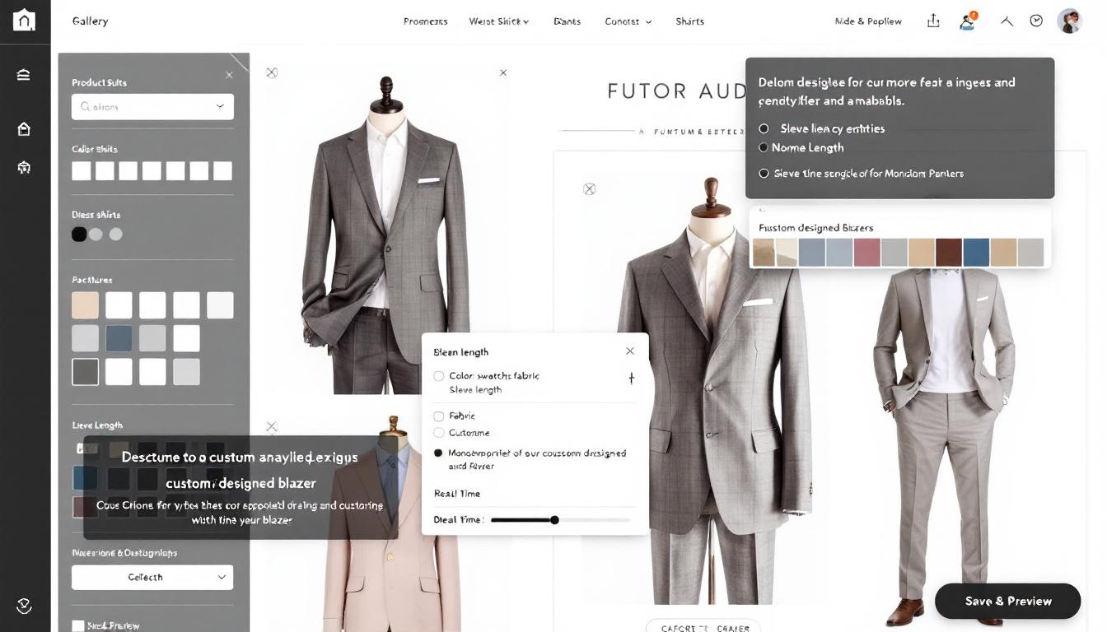This screenshot has height=632, width=1107.
Task: Open the user notifications icon with badge
Action: (969, 21)
